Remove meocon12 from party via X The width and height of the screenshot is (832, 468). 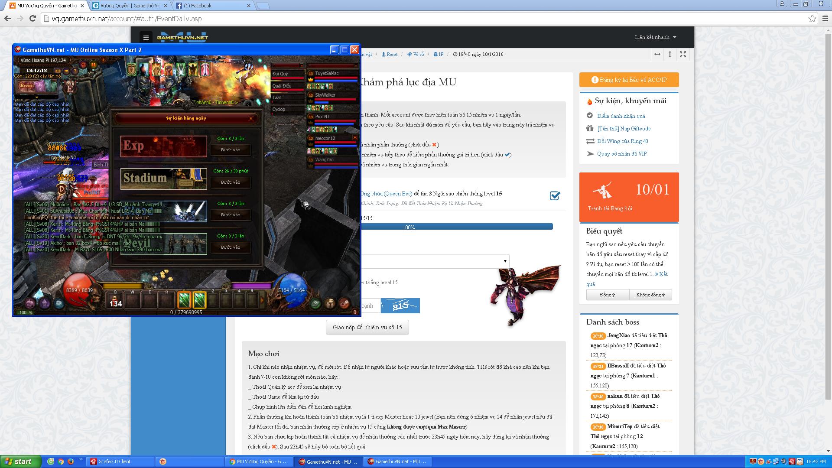click(355, 138)
